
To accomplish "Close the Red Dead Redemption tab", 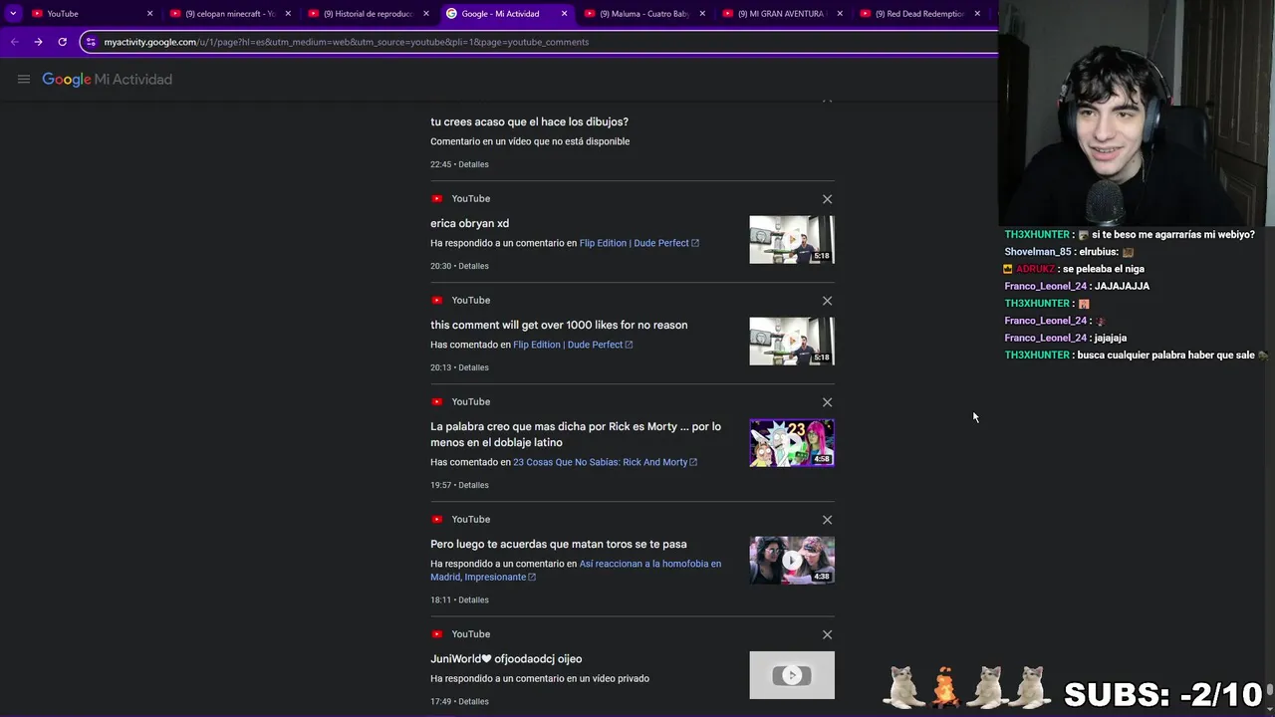I will point(977,14).
